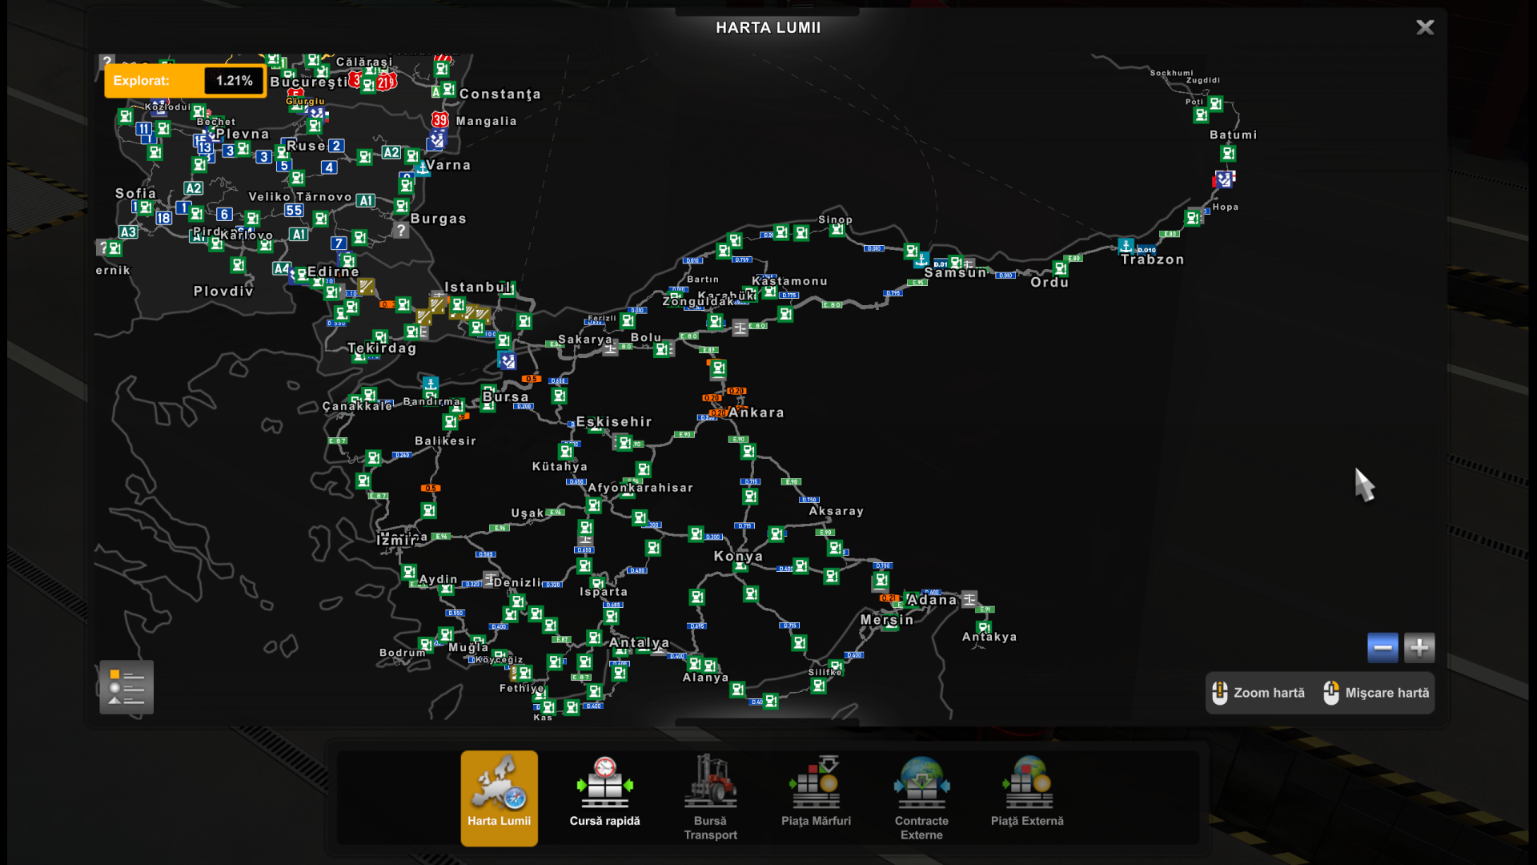Screen dimensions: 1537x865
Task: Click the A3 motorway shield west of Sofia
Action: click(x=128, y=232)
